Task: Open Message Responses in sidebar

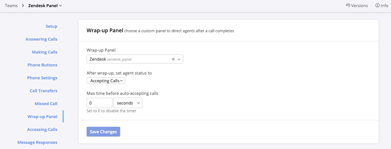Action: tap(37, 142)
